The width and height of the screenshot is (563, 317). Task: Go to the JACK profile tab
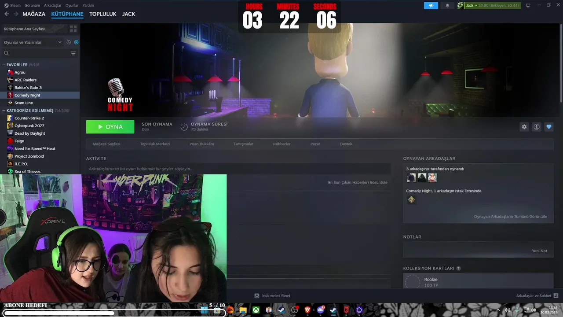click(129, 14)
